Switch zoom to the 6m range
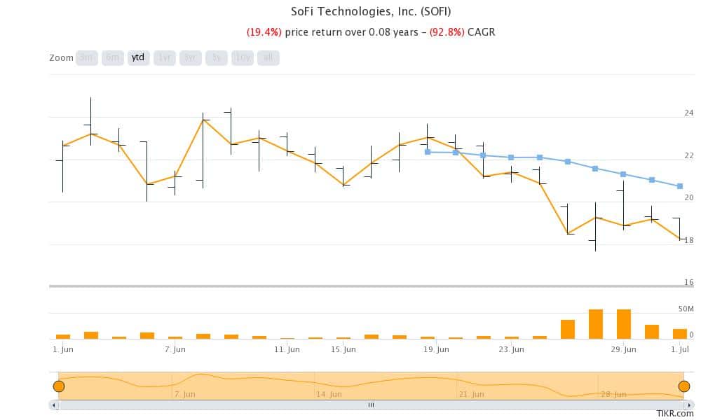The image size is (701, 420). coord(113,57)
